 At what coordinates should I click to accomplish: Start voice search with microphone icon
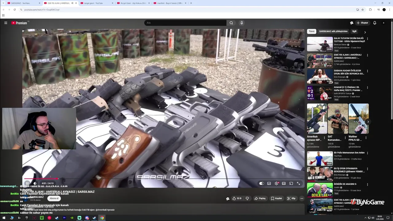click(x=242, y=23)
